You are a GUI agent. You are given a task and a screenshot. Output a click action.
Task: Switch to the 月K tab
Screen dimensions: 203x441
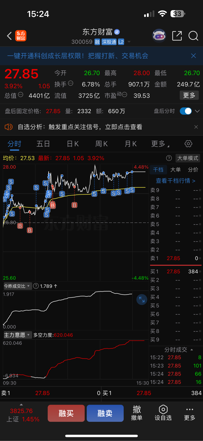click(x=131, y=144)
